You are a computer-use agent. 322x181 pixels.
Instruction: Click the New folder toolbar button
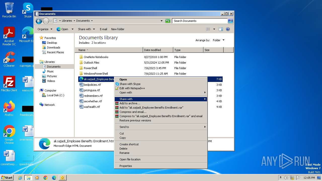click(x=118, y=29)
